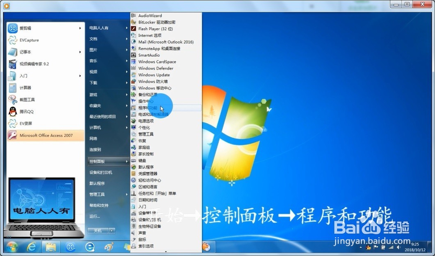This screenshot has height=256, width=435.
Task: Click the Windows 防火墙 firewall icon
Action: tap(134, 81)
